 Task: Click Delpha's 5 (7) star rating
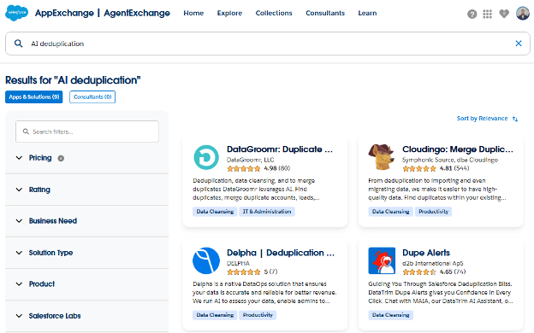coord(252,272)
